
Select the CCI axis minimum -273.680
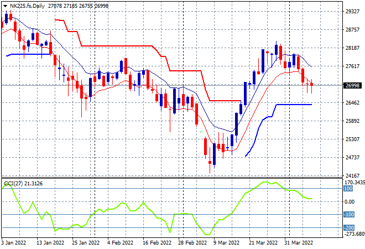pos(354,234)
